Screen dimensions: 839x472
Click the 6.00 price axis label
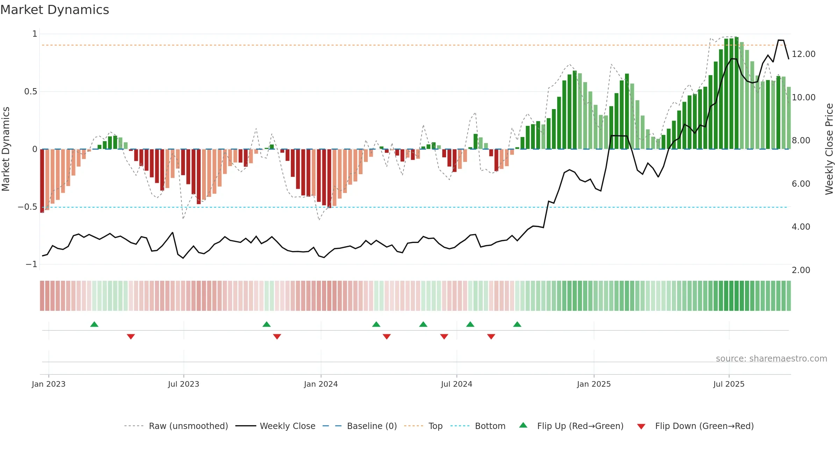coord(801,184)
